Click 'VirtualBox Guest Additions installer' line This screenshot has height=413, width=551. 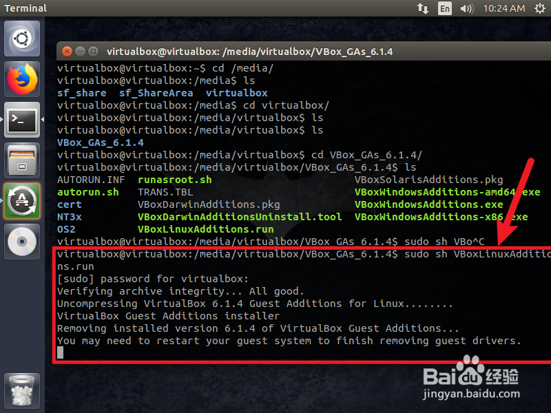point(168,316)
